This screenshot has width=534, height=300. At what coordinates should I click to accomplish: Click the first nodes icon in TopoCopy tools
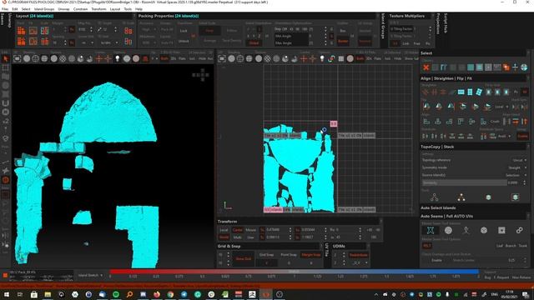tap(434, 197)
